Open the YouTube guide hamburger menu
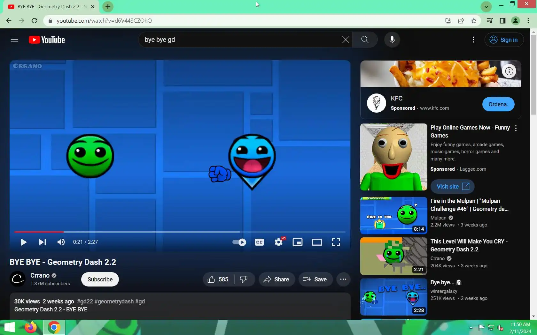The height and width of the screenshot is (335, 537). [14, 40]
